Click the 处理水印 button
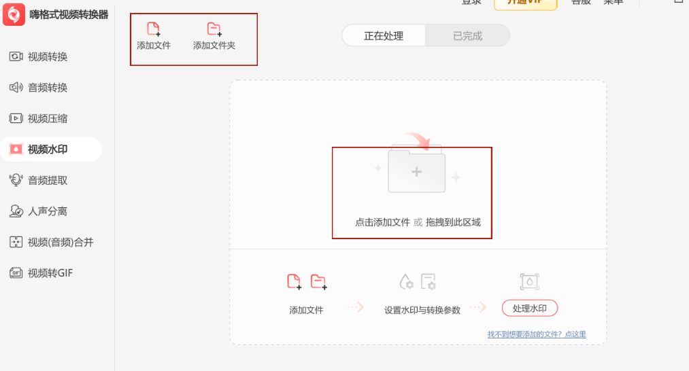This screenshot has width=689, height=371. [x=529, y=308]
